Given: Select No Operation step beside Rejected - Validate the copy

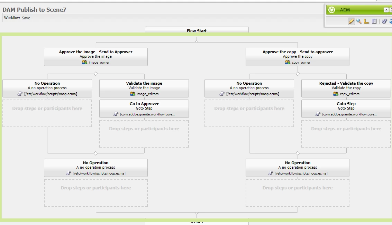Looking at the screenshot, I should pyautogui.click(x=249, y=88).
